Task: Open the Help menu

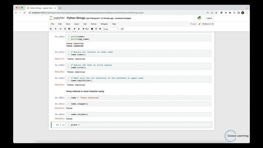Action: (114, 24)
